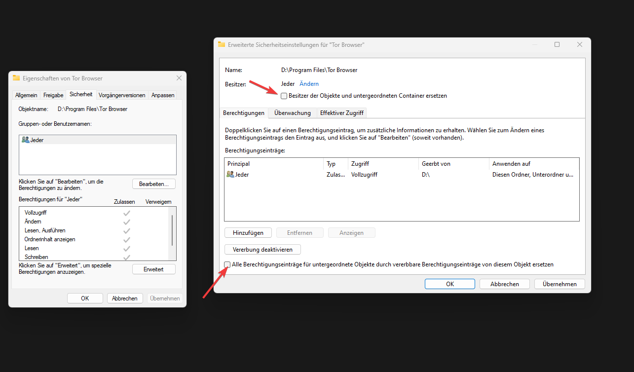Click the Hinzufügen button
Screen dimensions: 634x372
click(248, 233)
